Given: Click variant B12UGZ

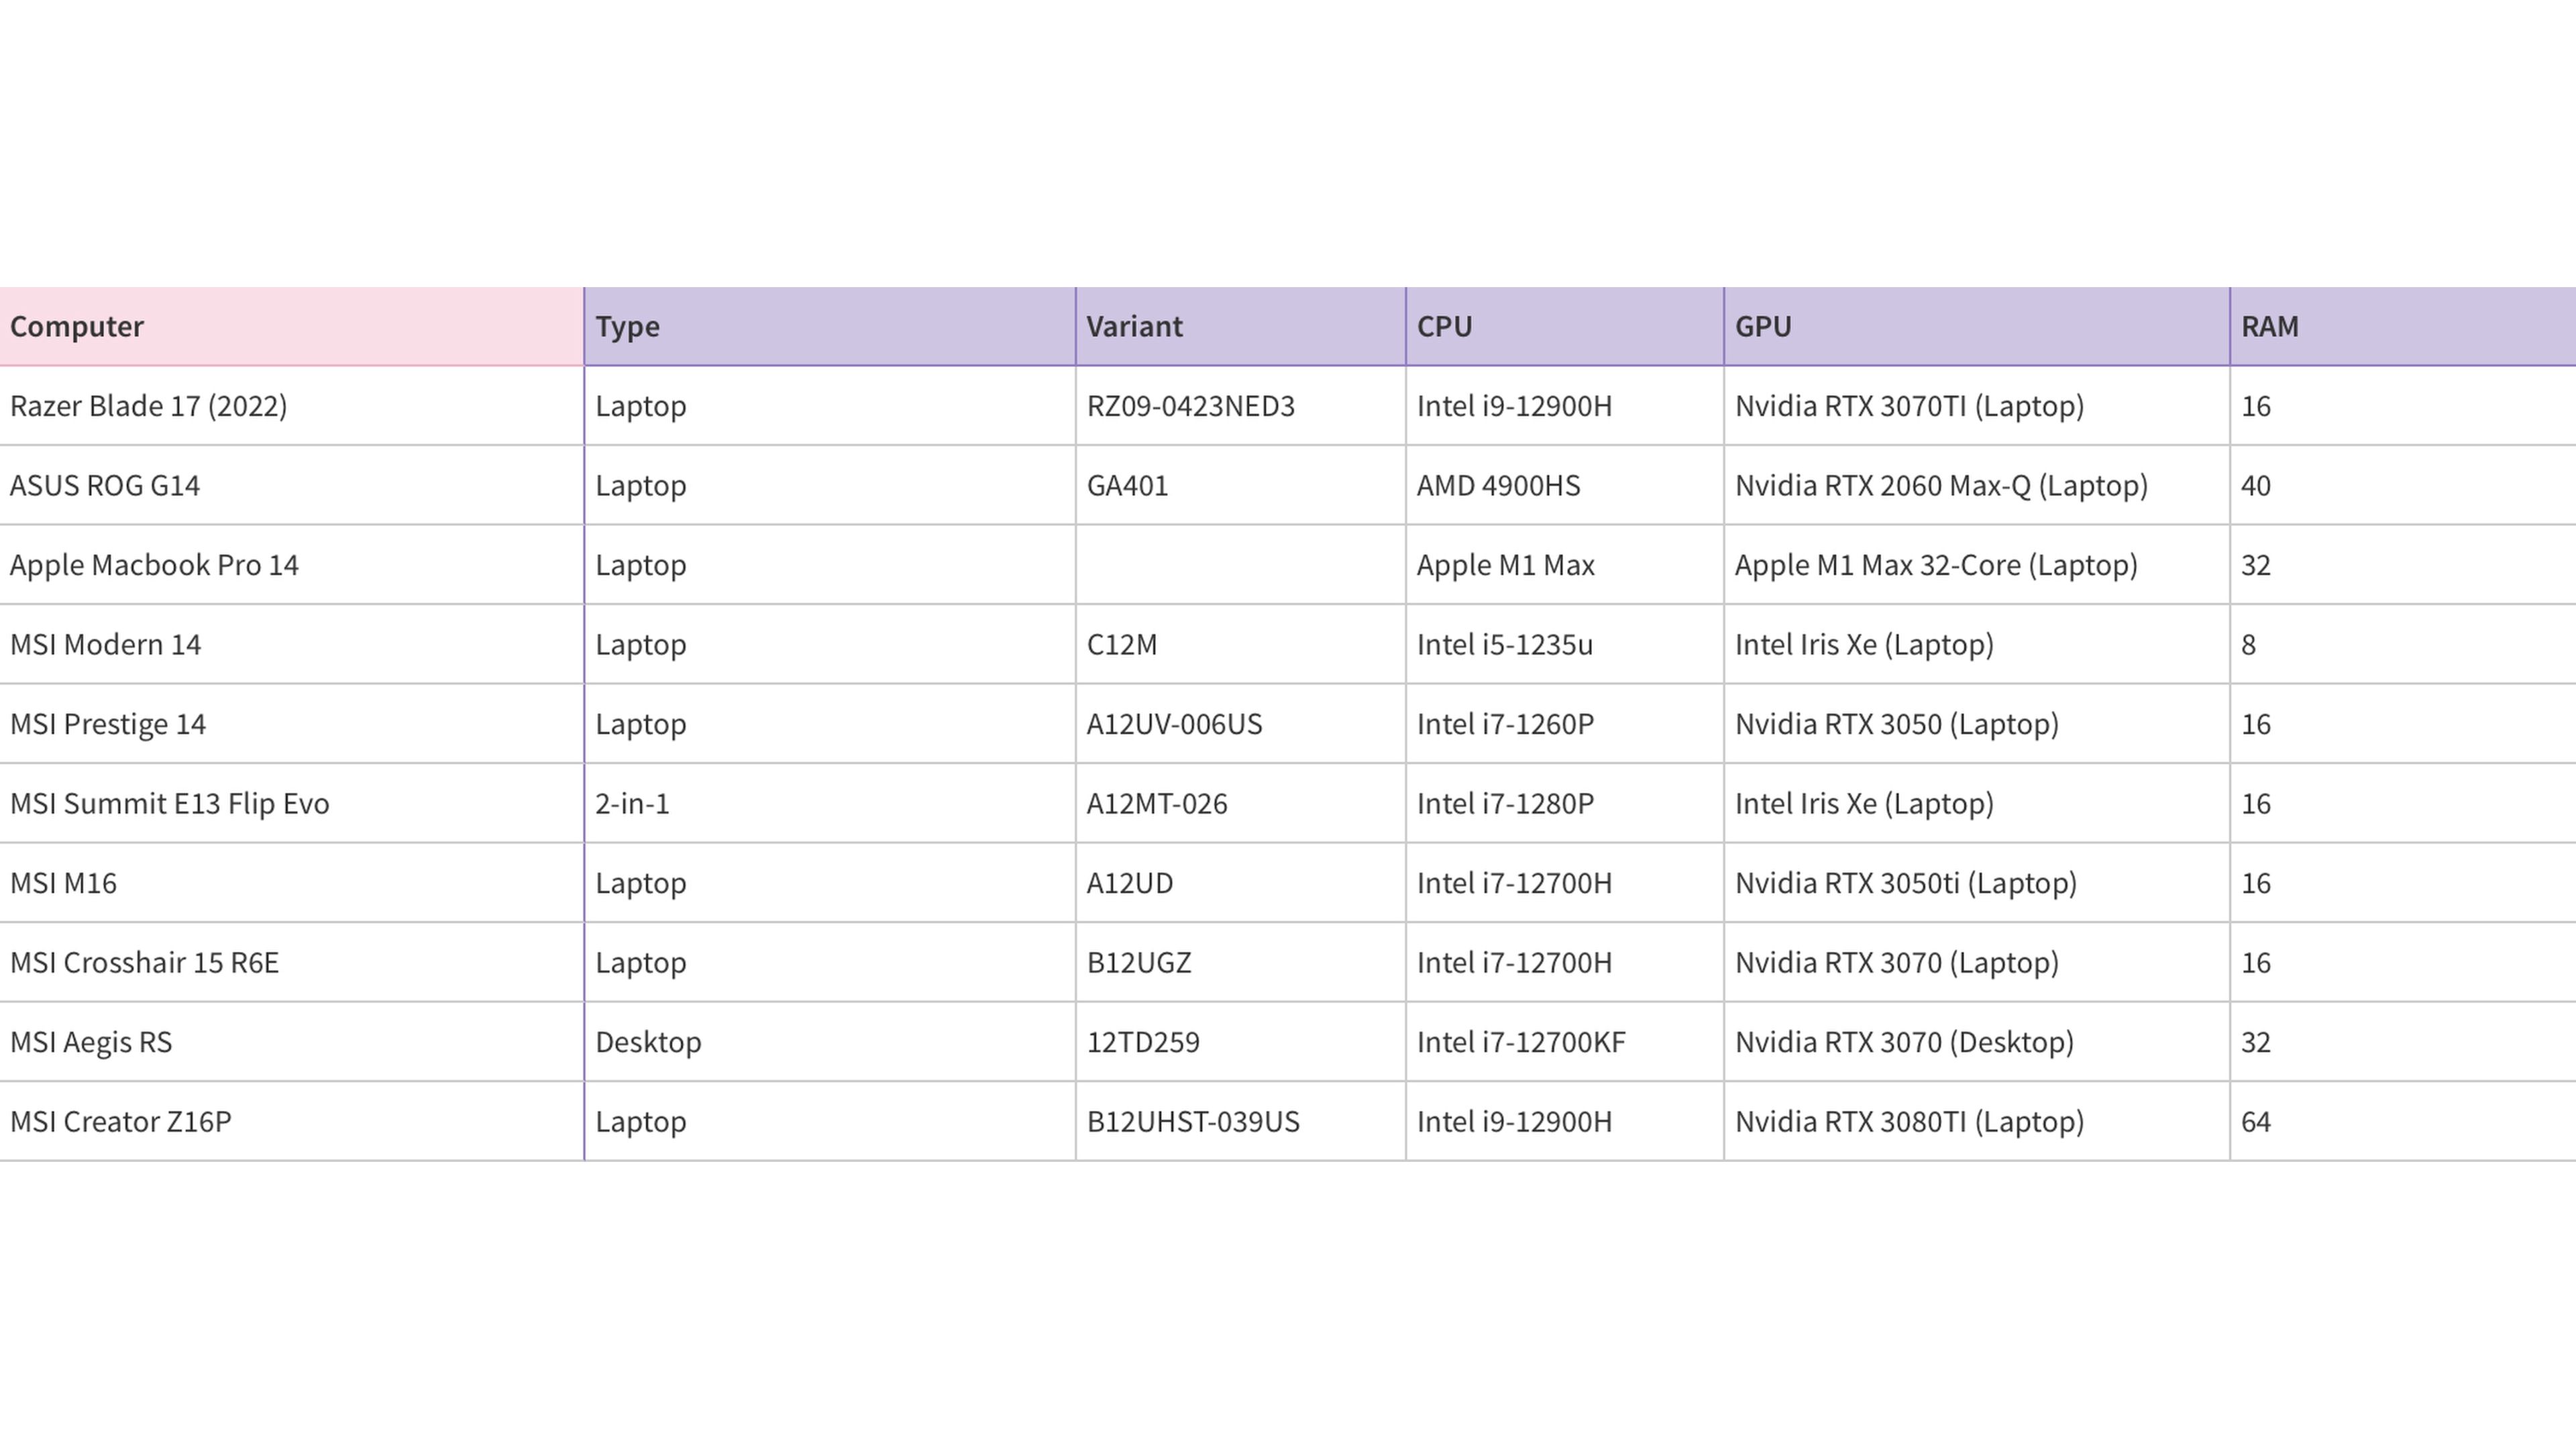Looking at the screenshot, I should [1241, 962].
